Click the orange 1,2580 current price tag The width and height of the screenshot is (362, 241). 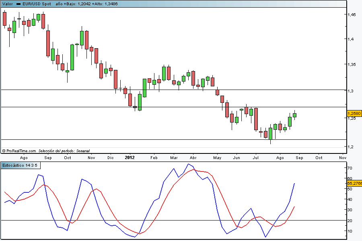[x=354, y=114]
